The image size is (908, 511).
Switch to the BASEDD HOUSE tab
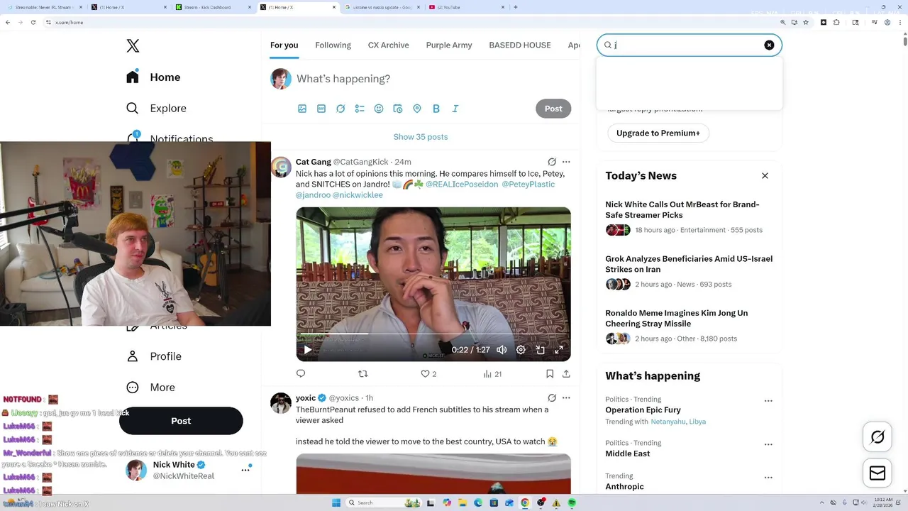(520, 45)
